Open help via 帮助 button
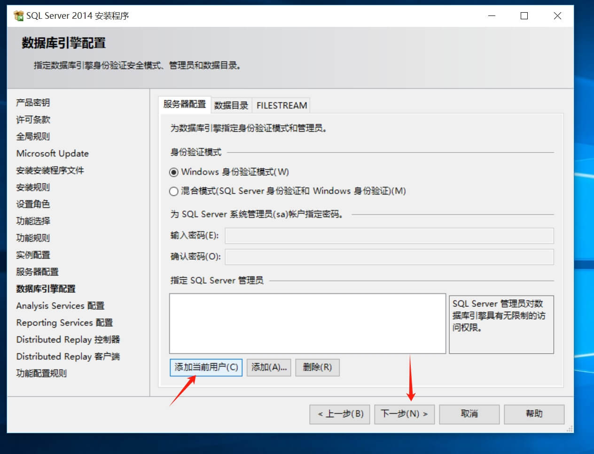This screenshot has height=454, width=594. point(534,414)
